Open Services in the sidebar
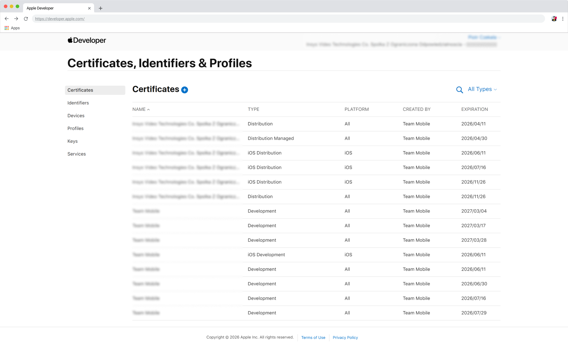The width and height of the screenshot is (568, 352). tap(77, 154)
